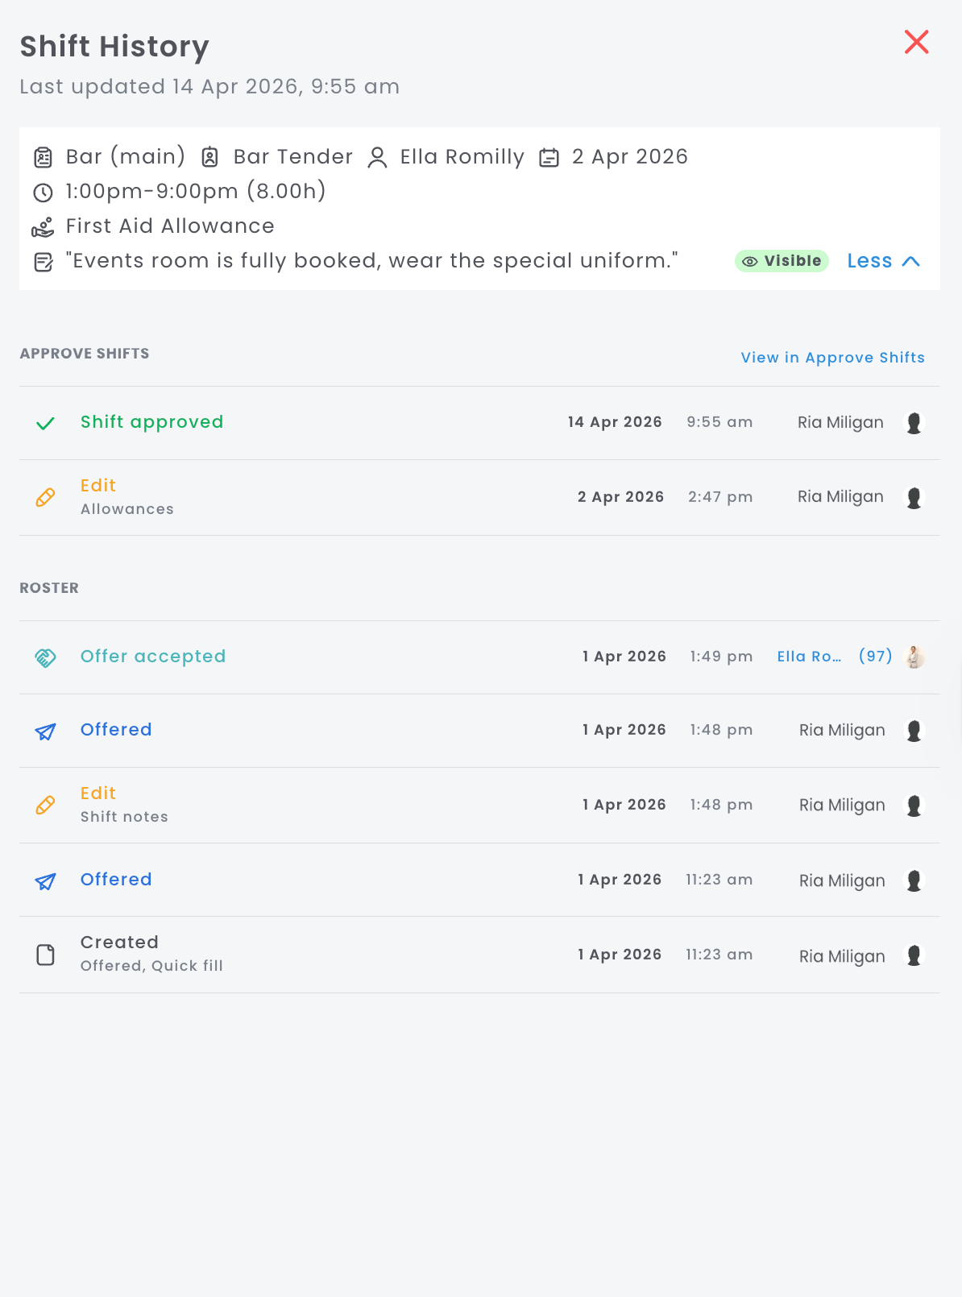Click the paper plane icon for 1:48 pm Offered
962x1297 pixels.
[45, 731]
